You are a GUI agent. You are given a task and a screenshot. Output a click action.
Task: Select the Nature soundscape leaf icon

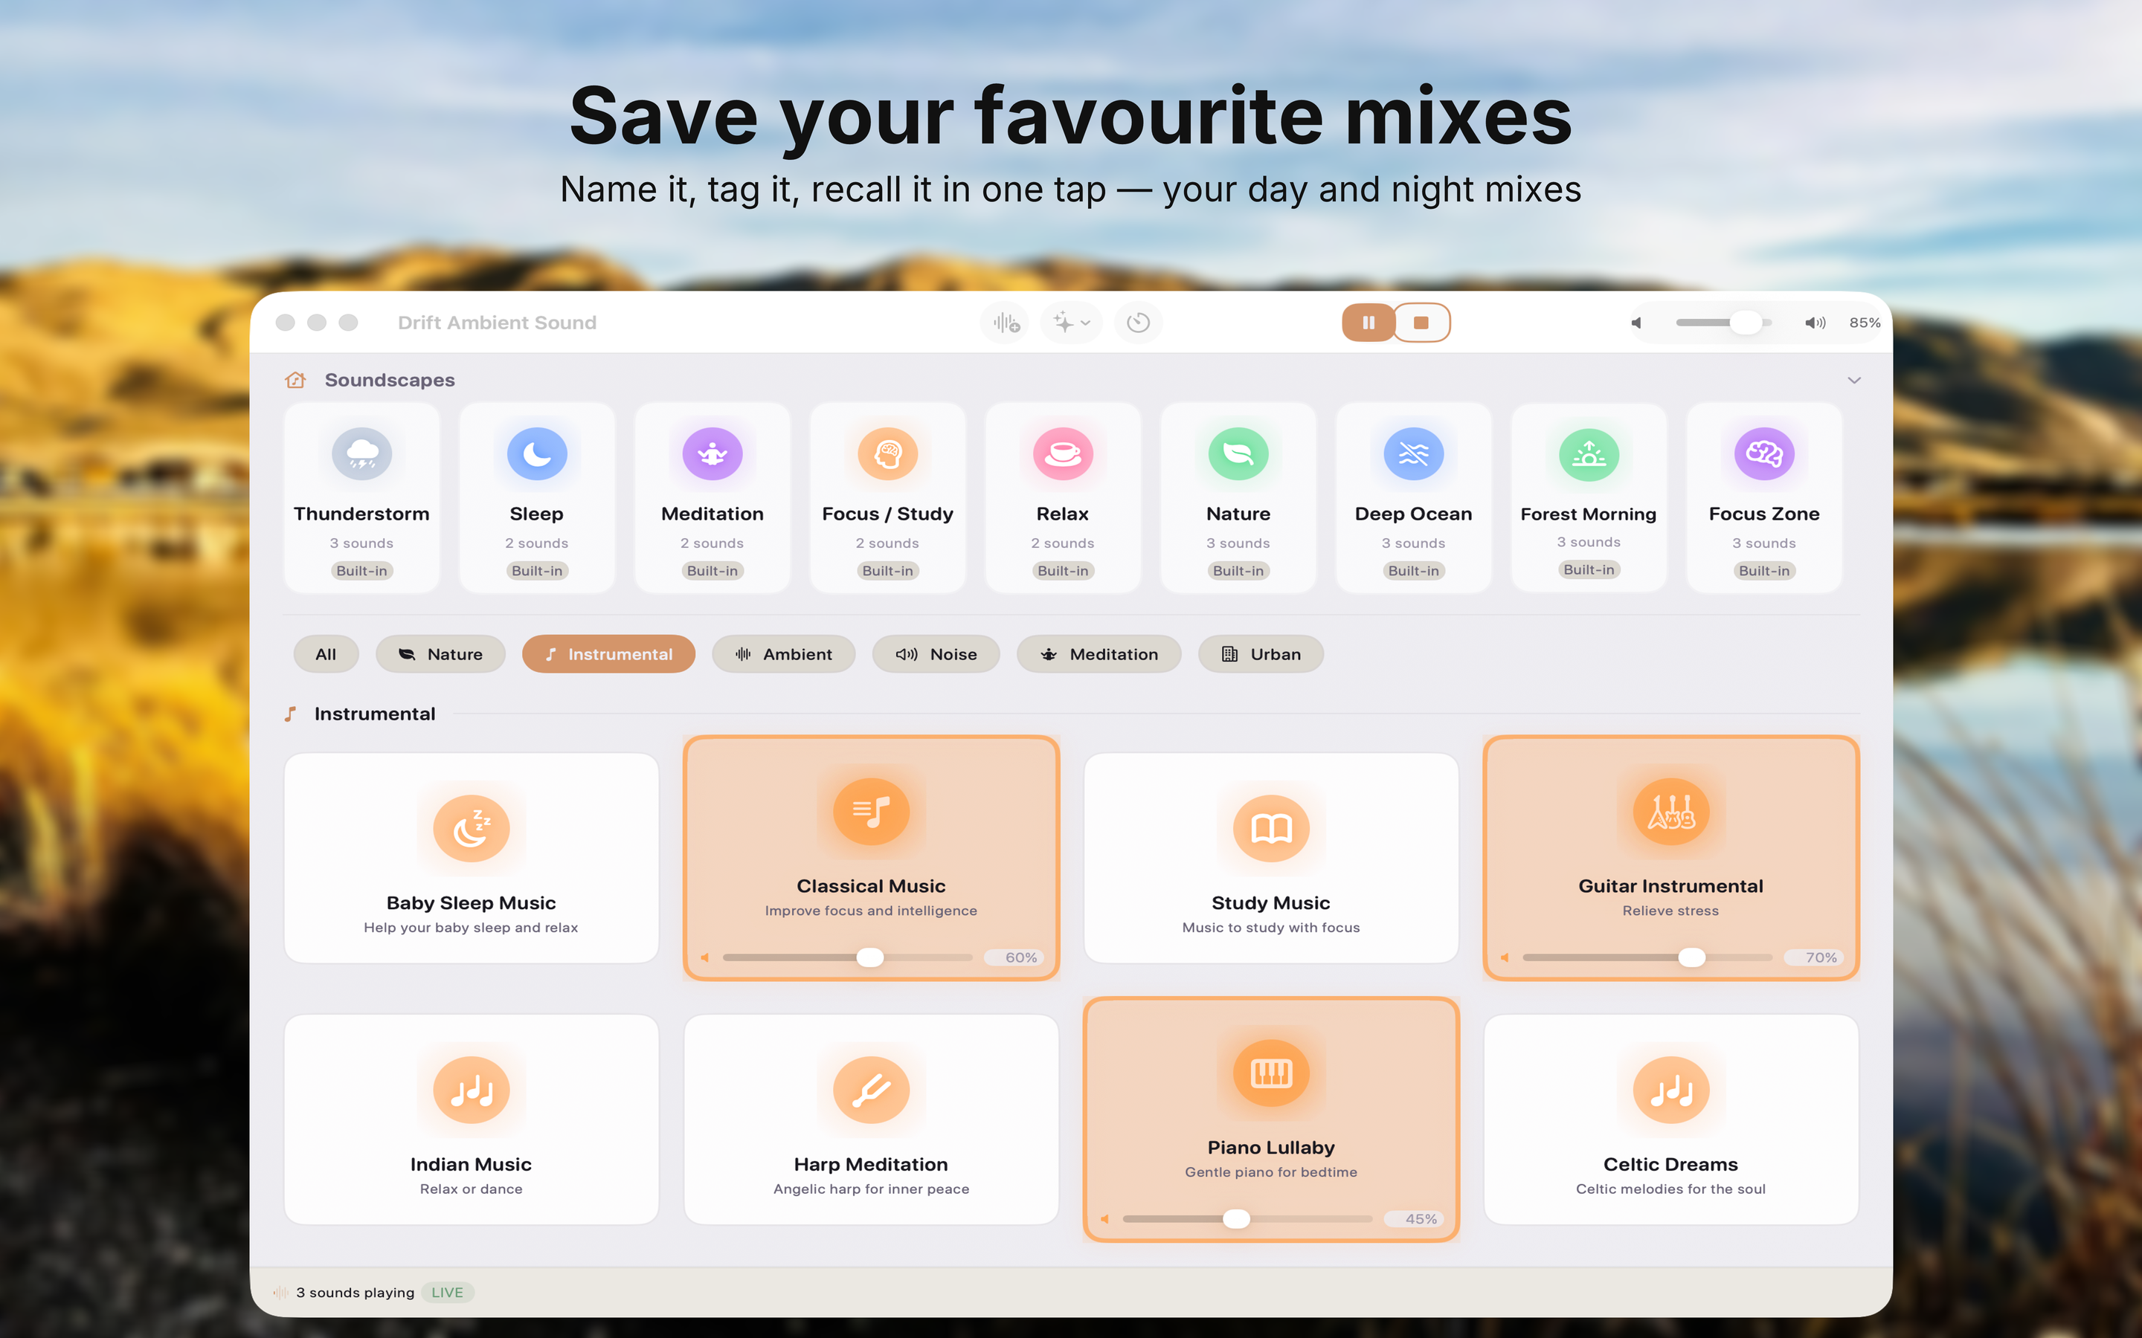(1238, 454)
